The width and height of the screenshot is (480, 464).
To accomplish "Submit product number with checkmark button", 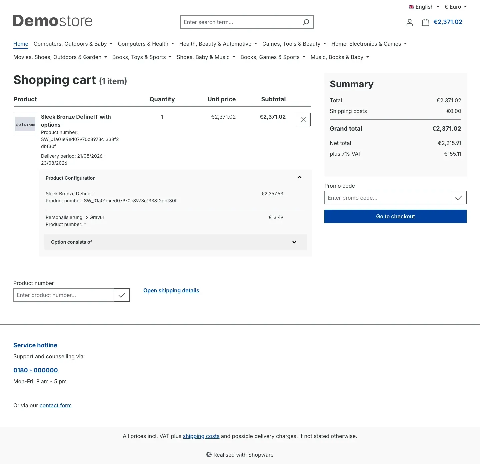I will pos(122,295).
